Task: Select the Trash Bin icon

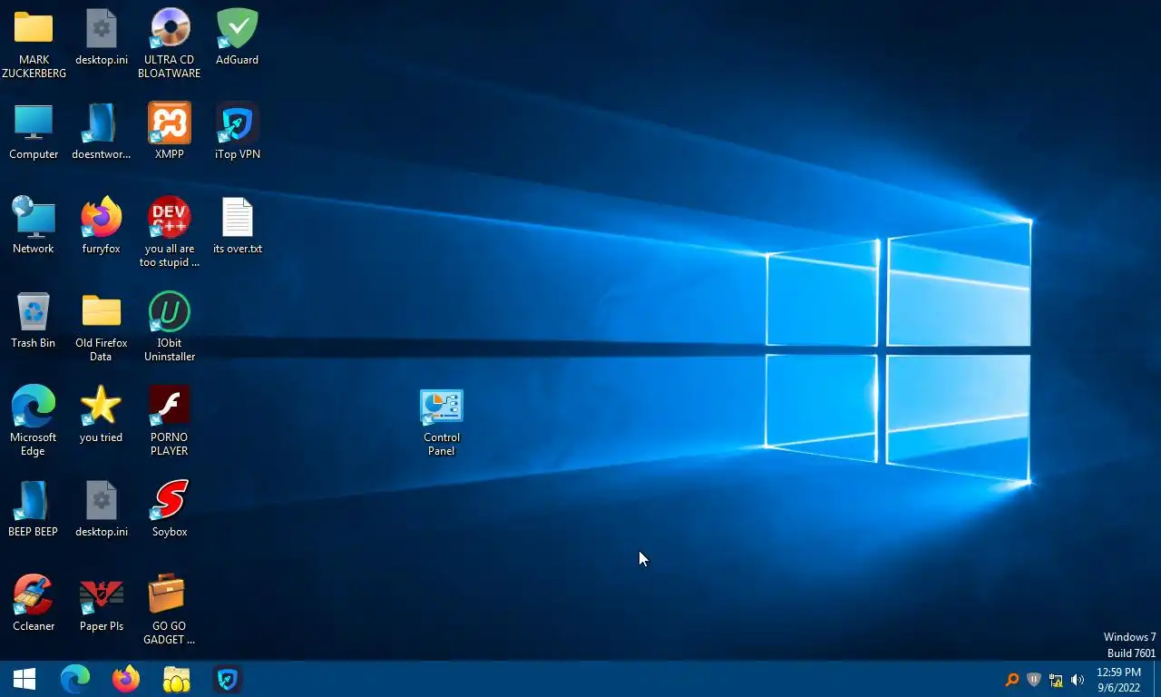Action: 34,312
